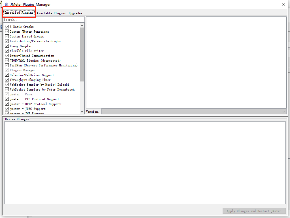Viewport: 290px width, 218px height.
Task: Uncheck Custom Thread Groups checkbox
Action: tap(7, 36)
